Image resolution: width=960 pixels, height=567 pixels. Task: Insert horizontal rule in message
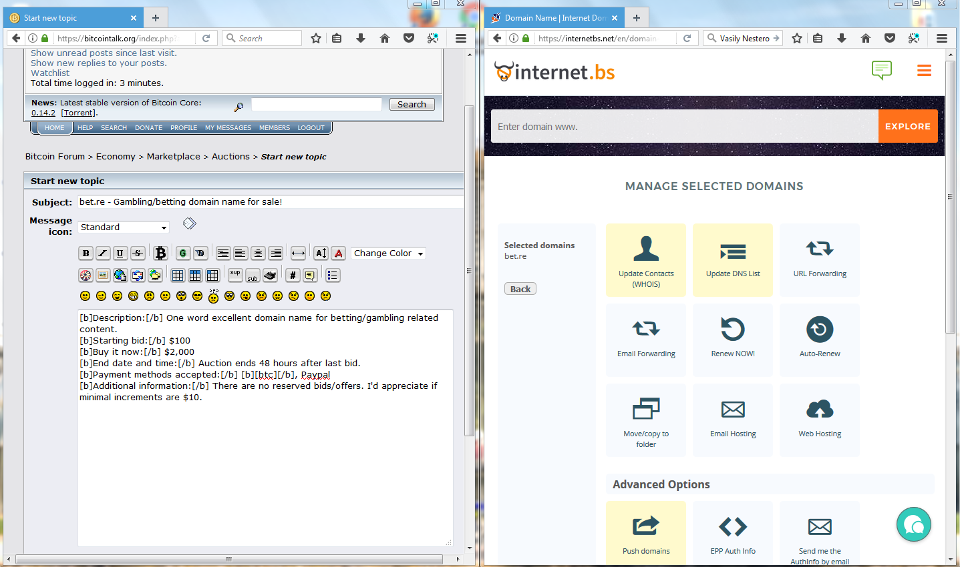(298, 253)
